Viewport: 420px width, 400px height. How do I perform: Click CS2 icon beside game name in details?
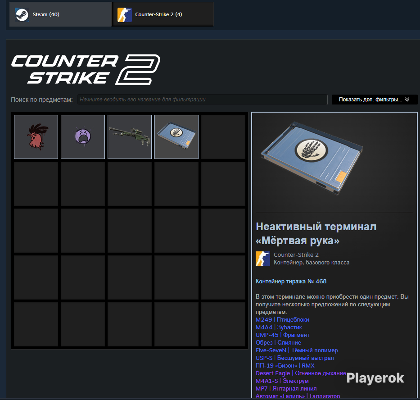coord(263,259)
